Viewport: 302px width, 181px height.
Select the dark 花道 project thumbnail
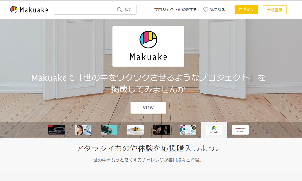[162, 130]
